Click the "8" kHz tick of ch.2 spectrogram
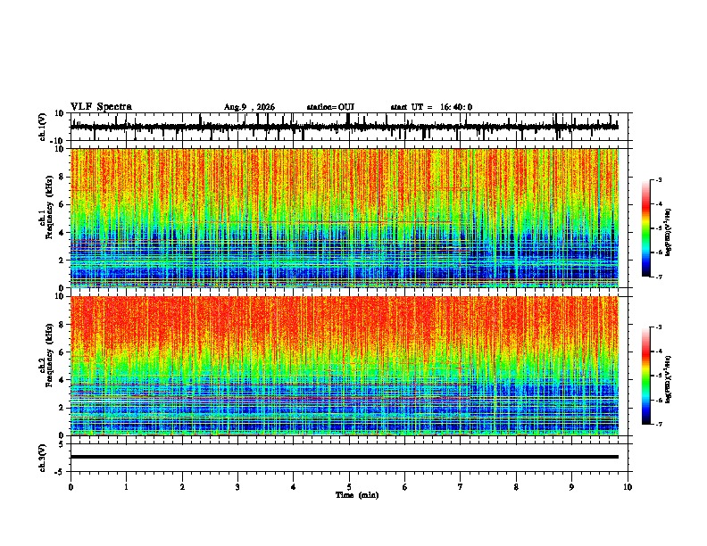The image size is (707, 546). 62,325
